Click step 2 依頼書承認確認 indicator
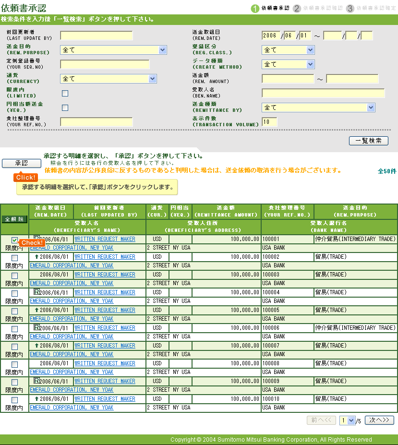398x445 pixels. 318,8
